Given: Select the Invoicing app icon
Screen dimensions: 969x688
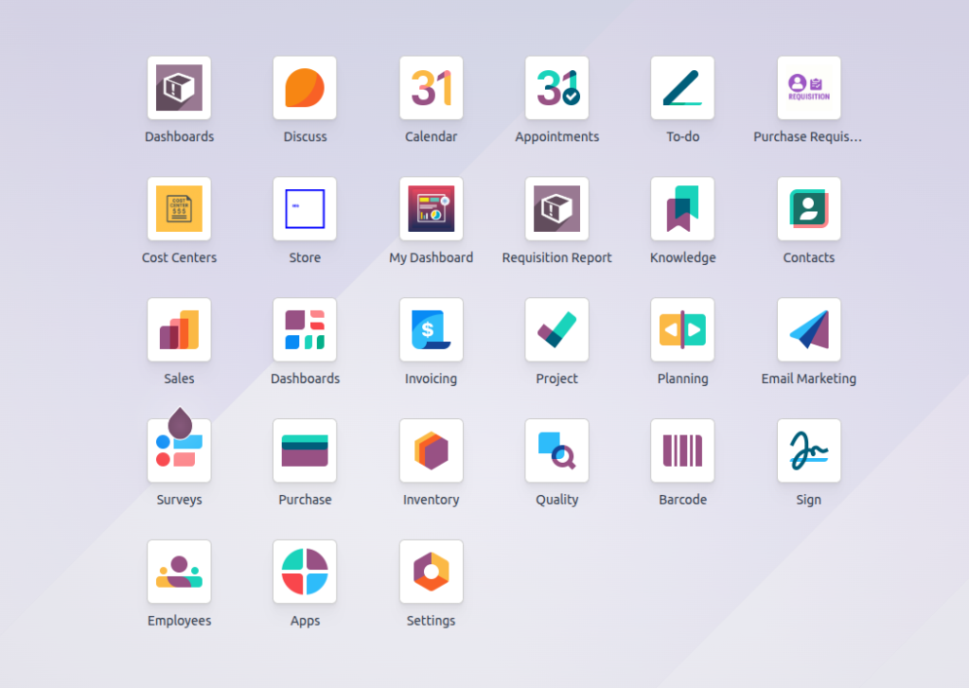Looking at the screenshot, I should (x=431, y=330).
